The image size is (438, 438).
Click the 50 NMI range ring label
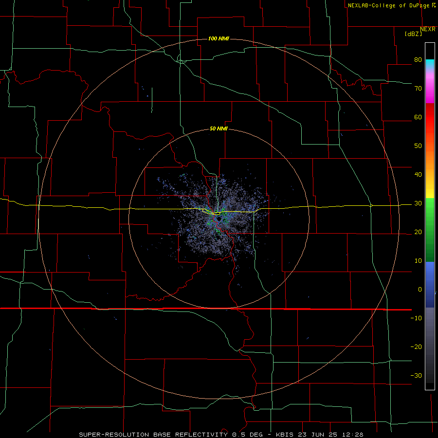[x=219, y=128]
